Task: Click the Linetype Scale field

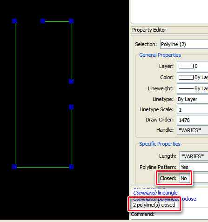Action: pyautogui.click(x=193, y=109)
